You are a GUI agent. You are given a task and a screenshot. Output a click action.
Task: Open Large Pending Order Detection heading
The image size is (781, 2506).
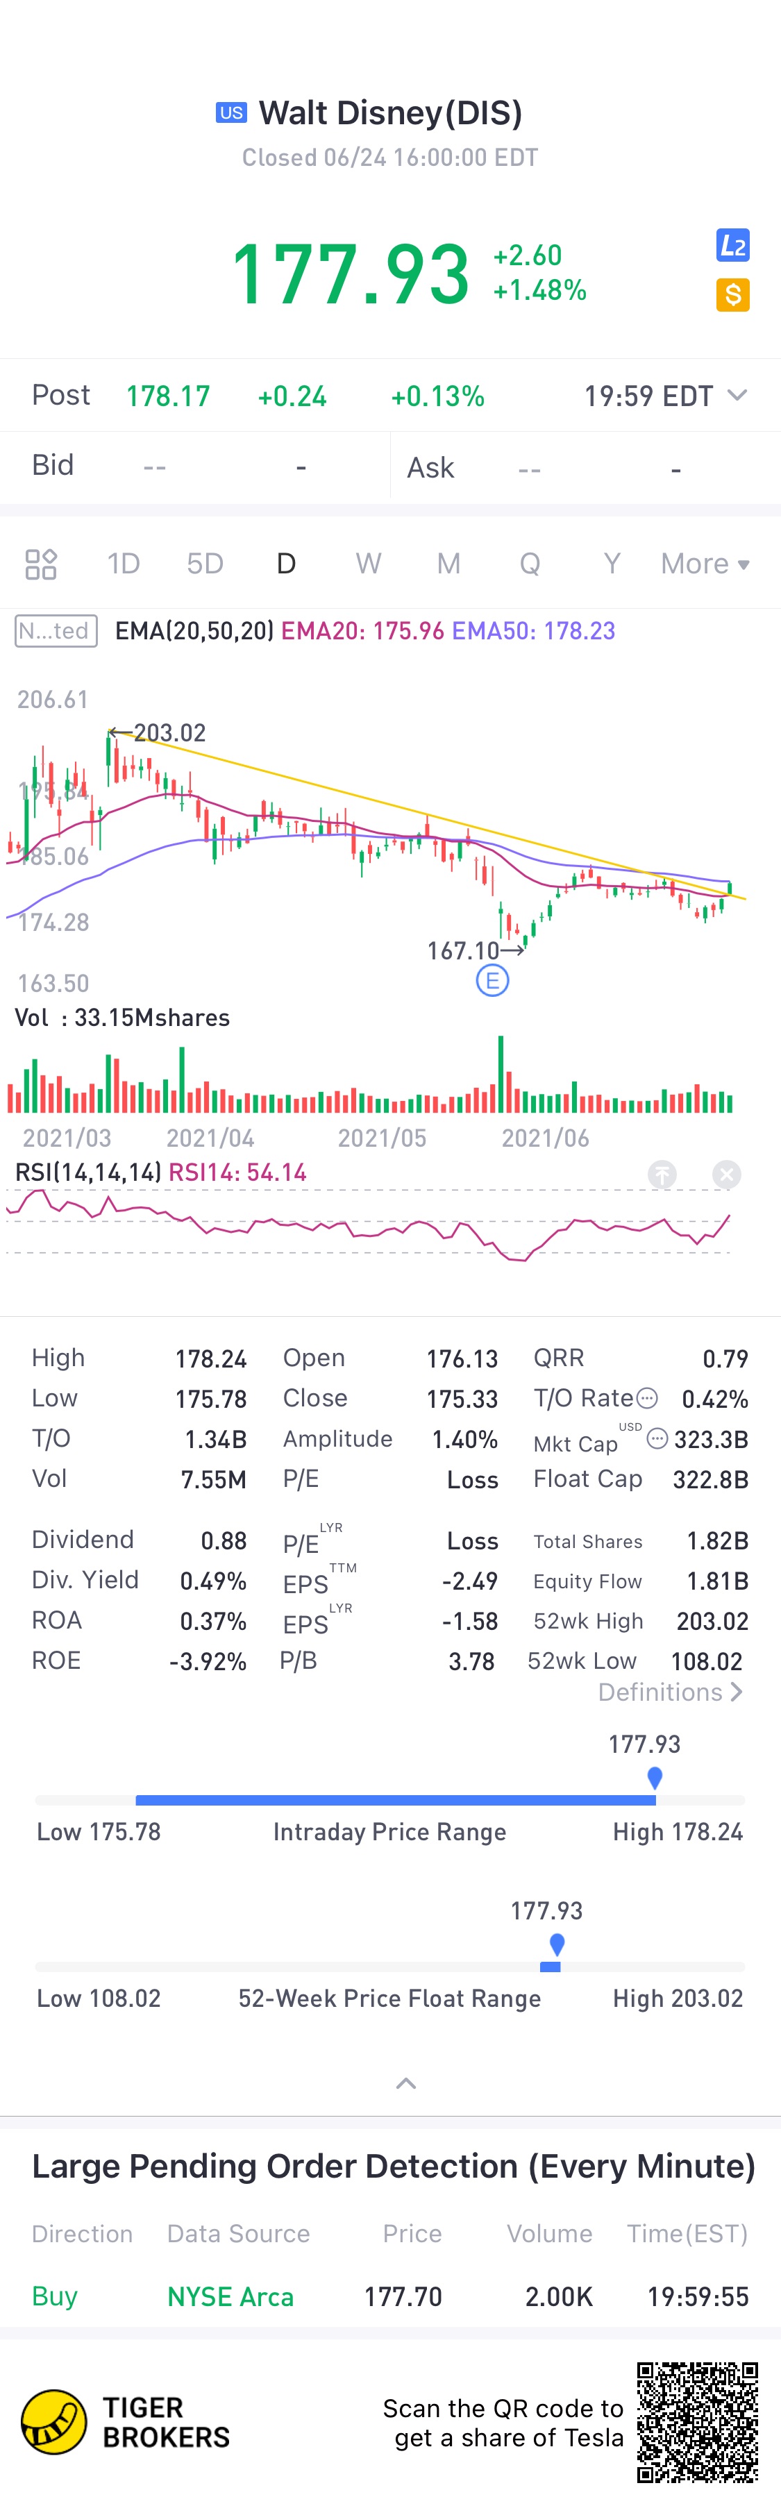(x=393, y=2167)
